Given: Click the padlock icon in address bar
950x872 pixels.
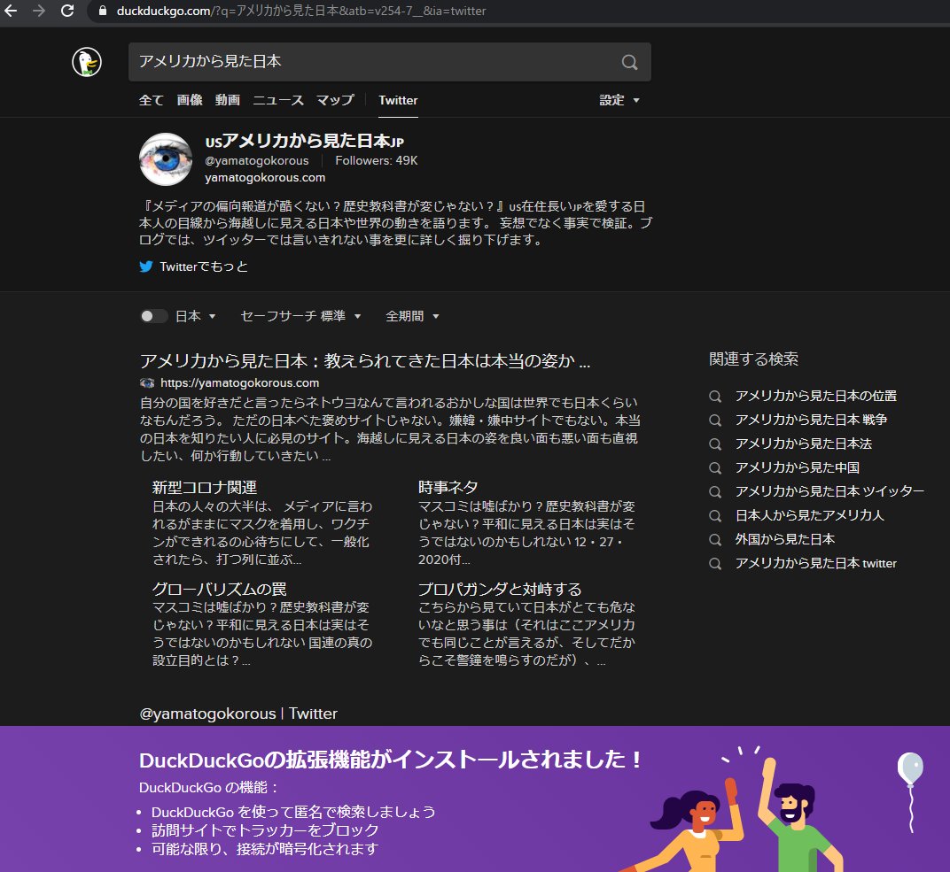Looking at the screenshot, I should 103,11.
